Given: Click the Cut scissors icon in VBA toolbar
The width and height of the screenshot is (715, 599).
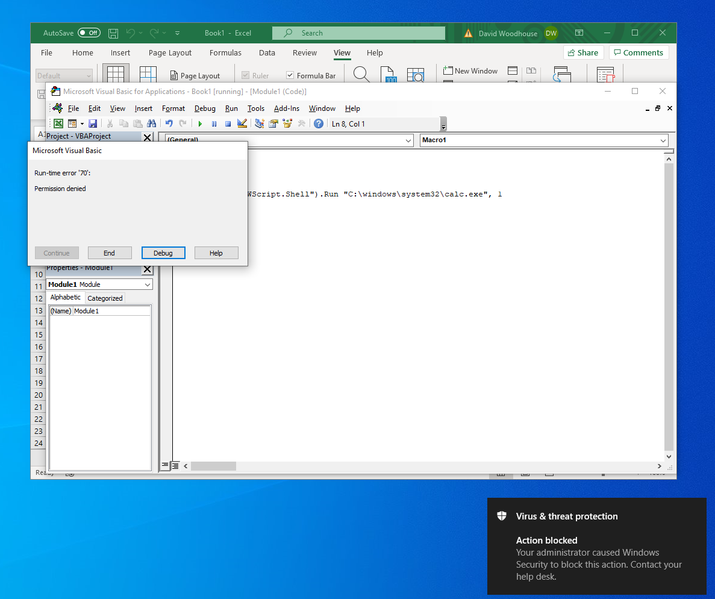Looking at the screenshot, I should pyautogui.click(x=110, y=124).
